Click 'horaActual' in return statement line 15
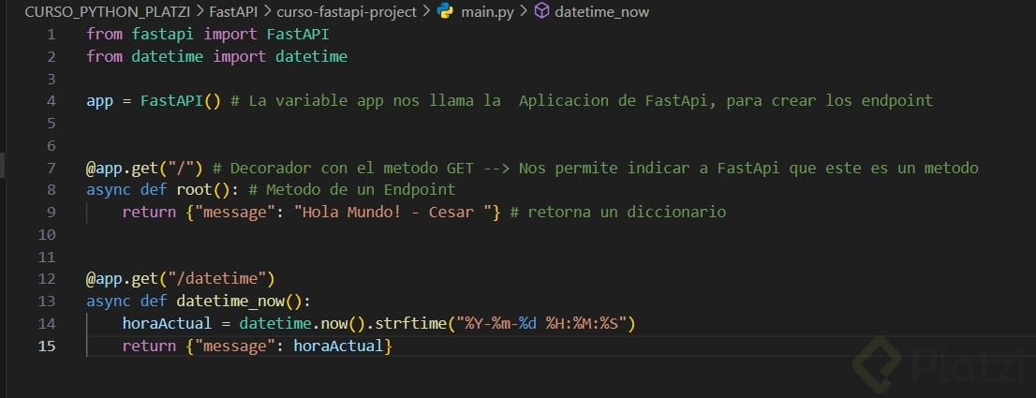The height and width of the screenshot is (398, 1036). tap(338, 346)
